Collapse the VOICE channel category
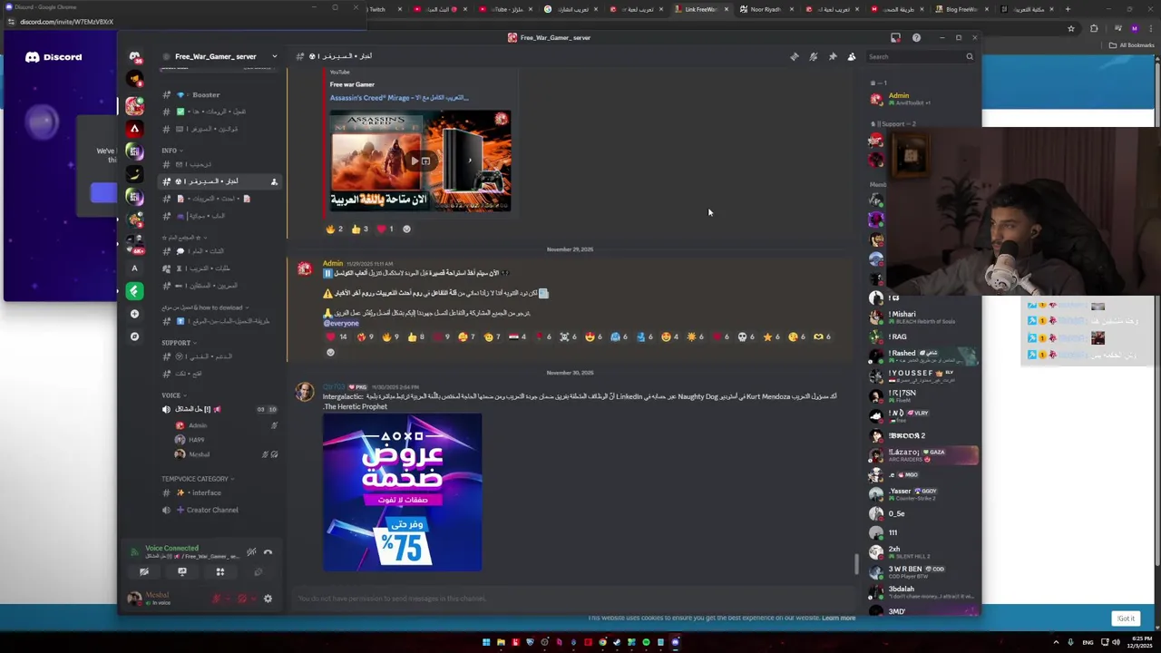Viewport: 1161px width, 653px height. click(173, 395)
